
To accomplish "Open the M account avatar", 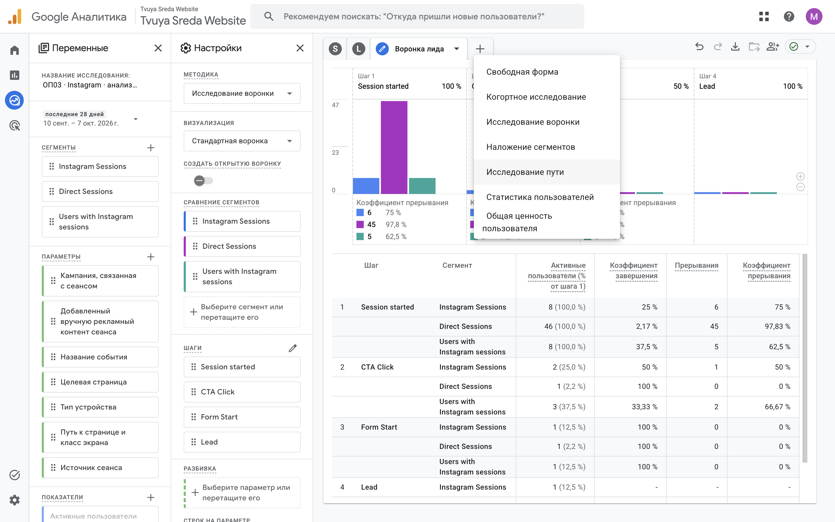I will coord(814,16).
